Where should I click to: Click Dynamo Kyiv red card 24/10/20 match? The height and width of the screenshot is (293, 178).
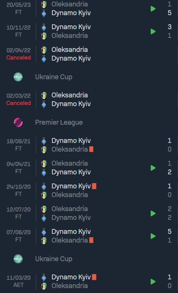coord(94,186)
